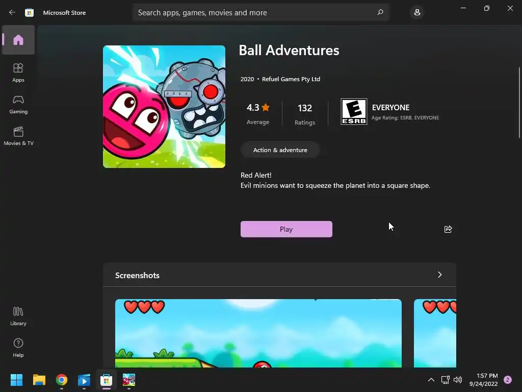522x392 pixels.
Task: Open the first game screenshot
Action: click(258, 333)
